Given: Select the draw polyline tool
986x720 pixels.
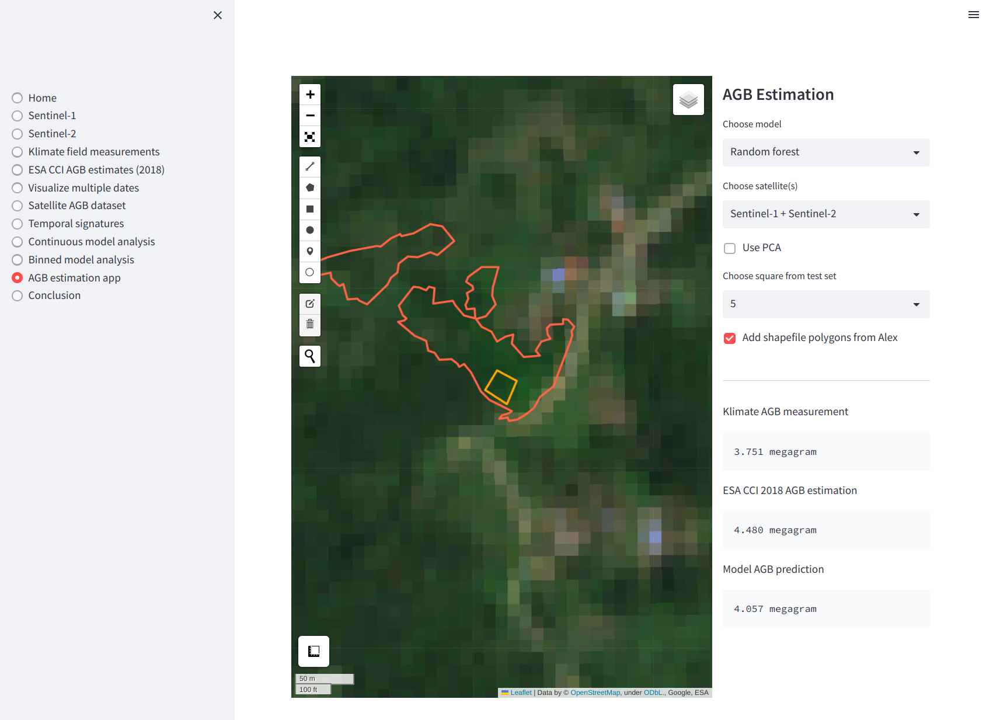Looking at the screenshot, I should pos(310,167).
